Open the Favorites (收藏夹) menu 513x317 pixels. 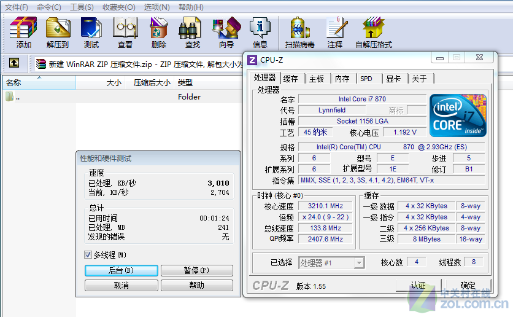pos(119,7)
